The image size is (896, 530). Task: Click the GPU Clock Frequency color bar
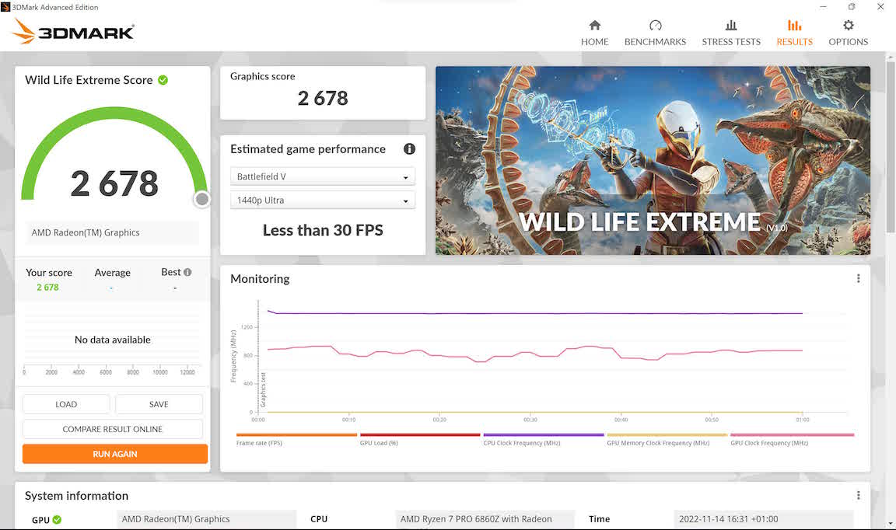[x=792, y=435]
